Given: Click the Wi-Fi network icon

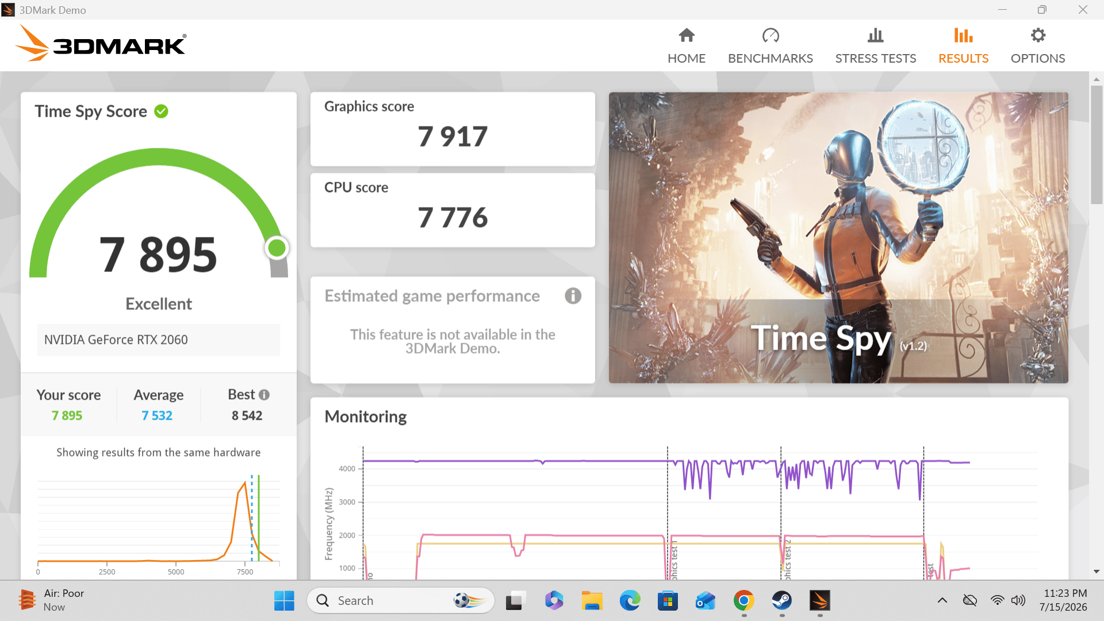Looking at the screenshot, I should pos(997,601).
